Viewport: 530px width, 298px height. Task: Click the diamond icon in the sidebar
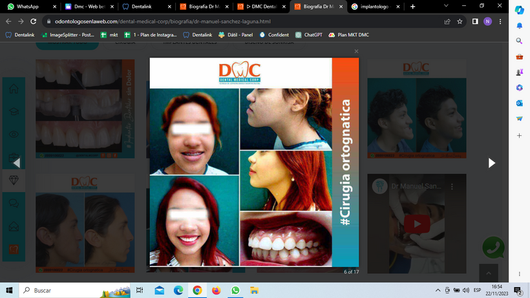(x=13, y=180)
